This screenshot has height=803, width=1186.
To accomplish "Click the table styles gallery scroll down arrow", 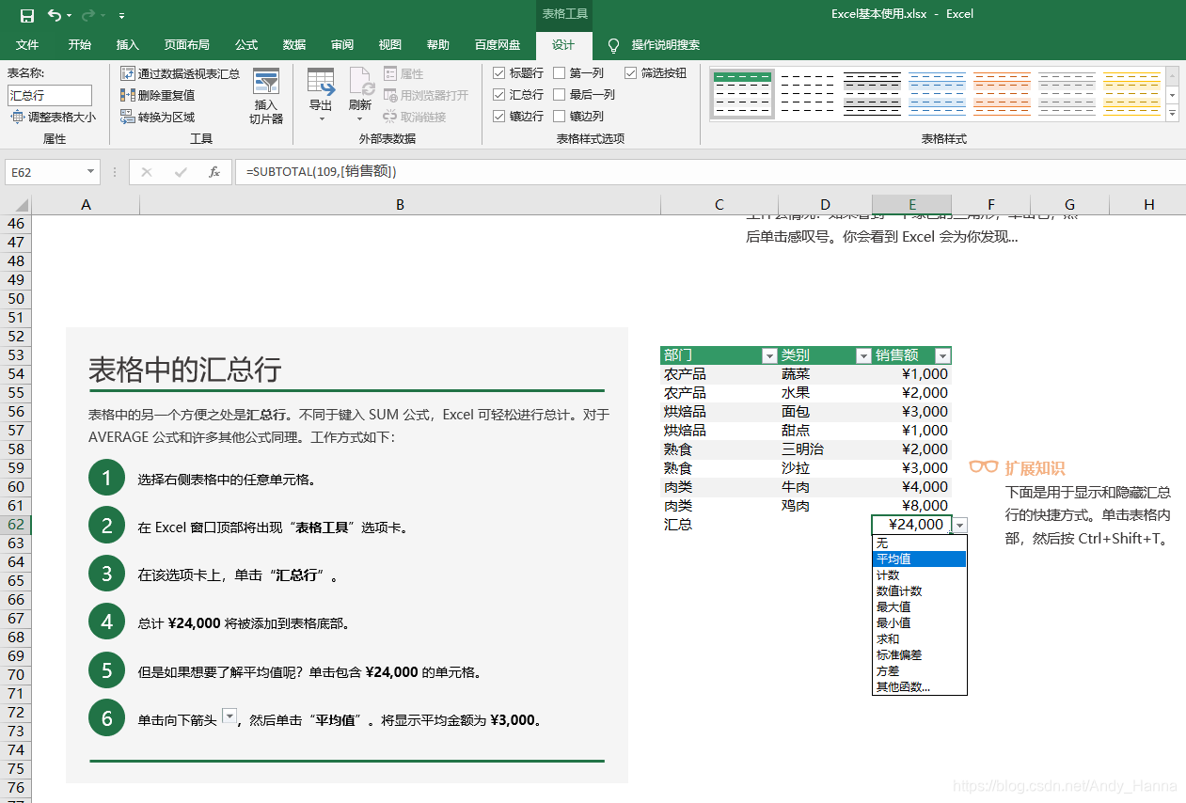I will click(1173, 96).
